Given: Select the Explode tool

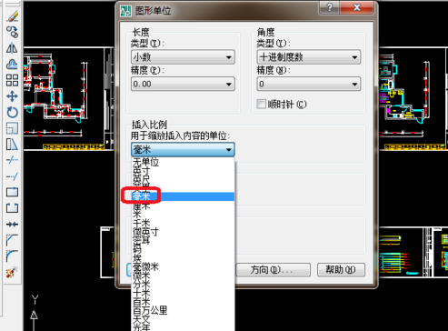Looking at the screenshot, I should 12,272.
